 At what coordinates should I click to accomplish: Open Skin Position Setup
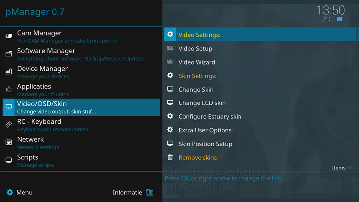pyautogui.click(x=260, y=144)
